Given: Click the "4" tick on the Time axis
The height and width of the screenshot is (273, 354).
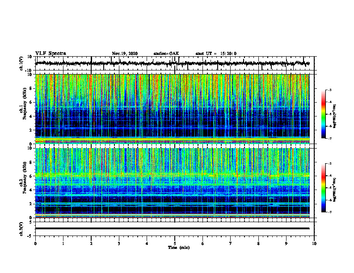Looking at the screenshot, I should (147, 244).
